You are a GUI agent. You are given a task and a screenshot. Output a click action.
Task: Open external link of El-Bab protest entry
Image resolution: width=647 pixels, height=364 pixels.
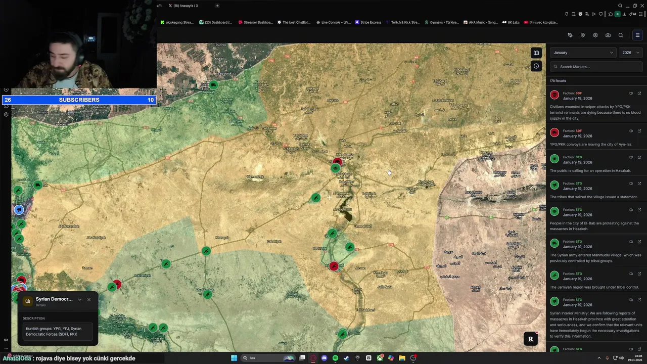pyautogui.click(x=639, y=210)
